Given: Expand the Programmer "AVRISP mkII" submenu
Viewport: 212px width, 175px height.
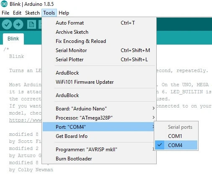Looking at the screenshot, I should pos(99,150).
